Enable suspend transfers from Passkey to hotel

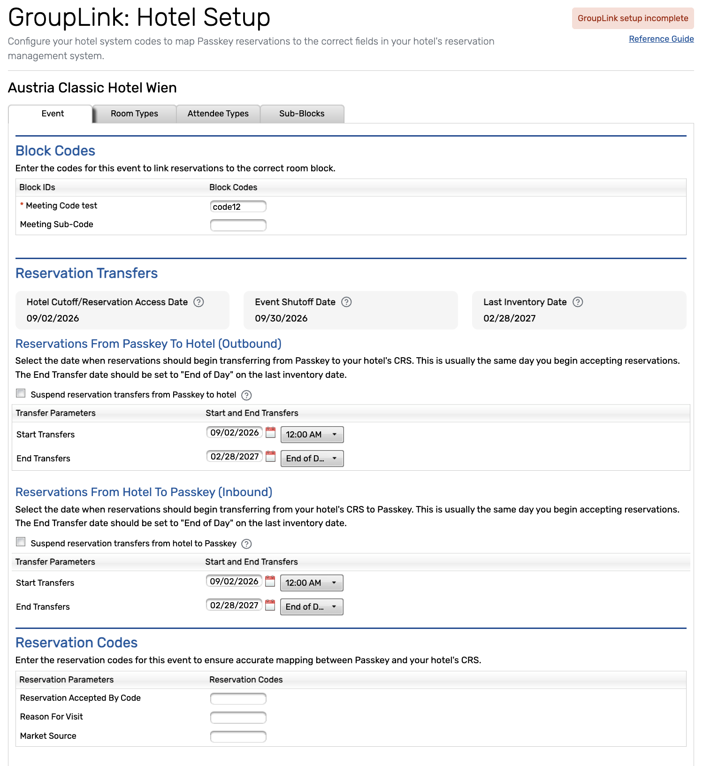(x=21, y=393)
